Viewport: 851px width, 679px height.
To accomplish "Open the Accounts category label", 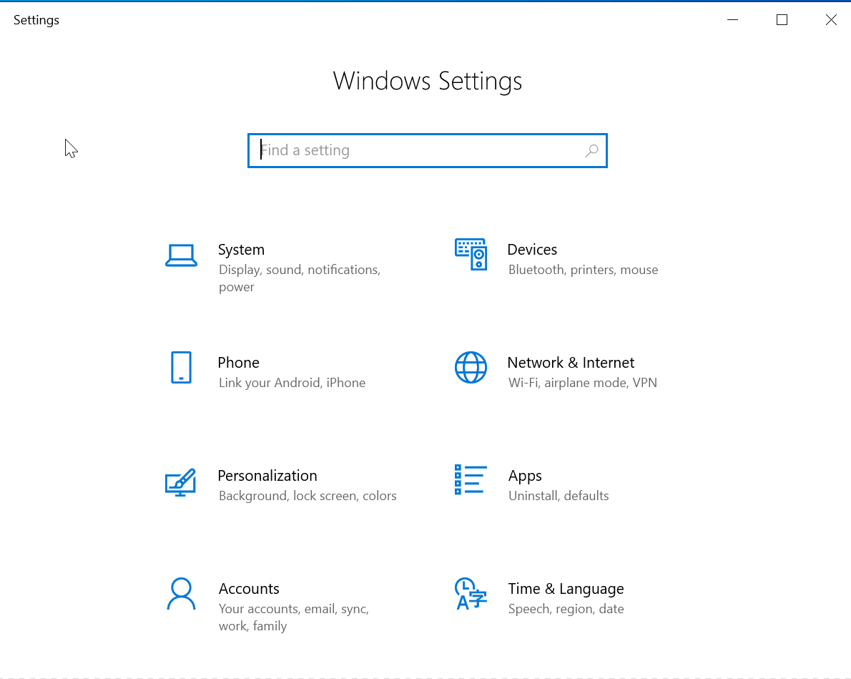I will (x=249, y=589).
